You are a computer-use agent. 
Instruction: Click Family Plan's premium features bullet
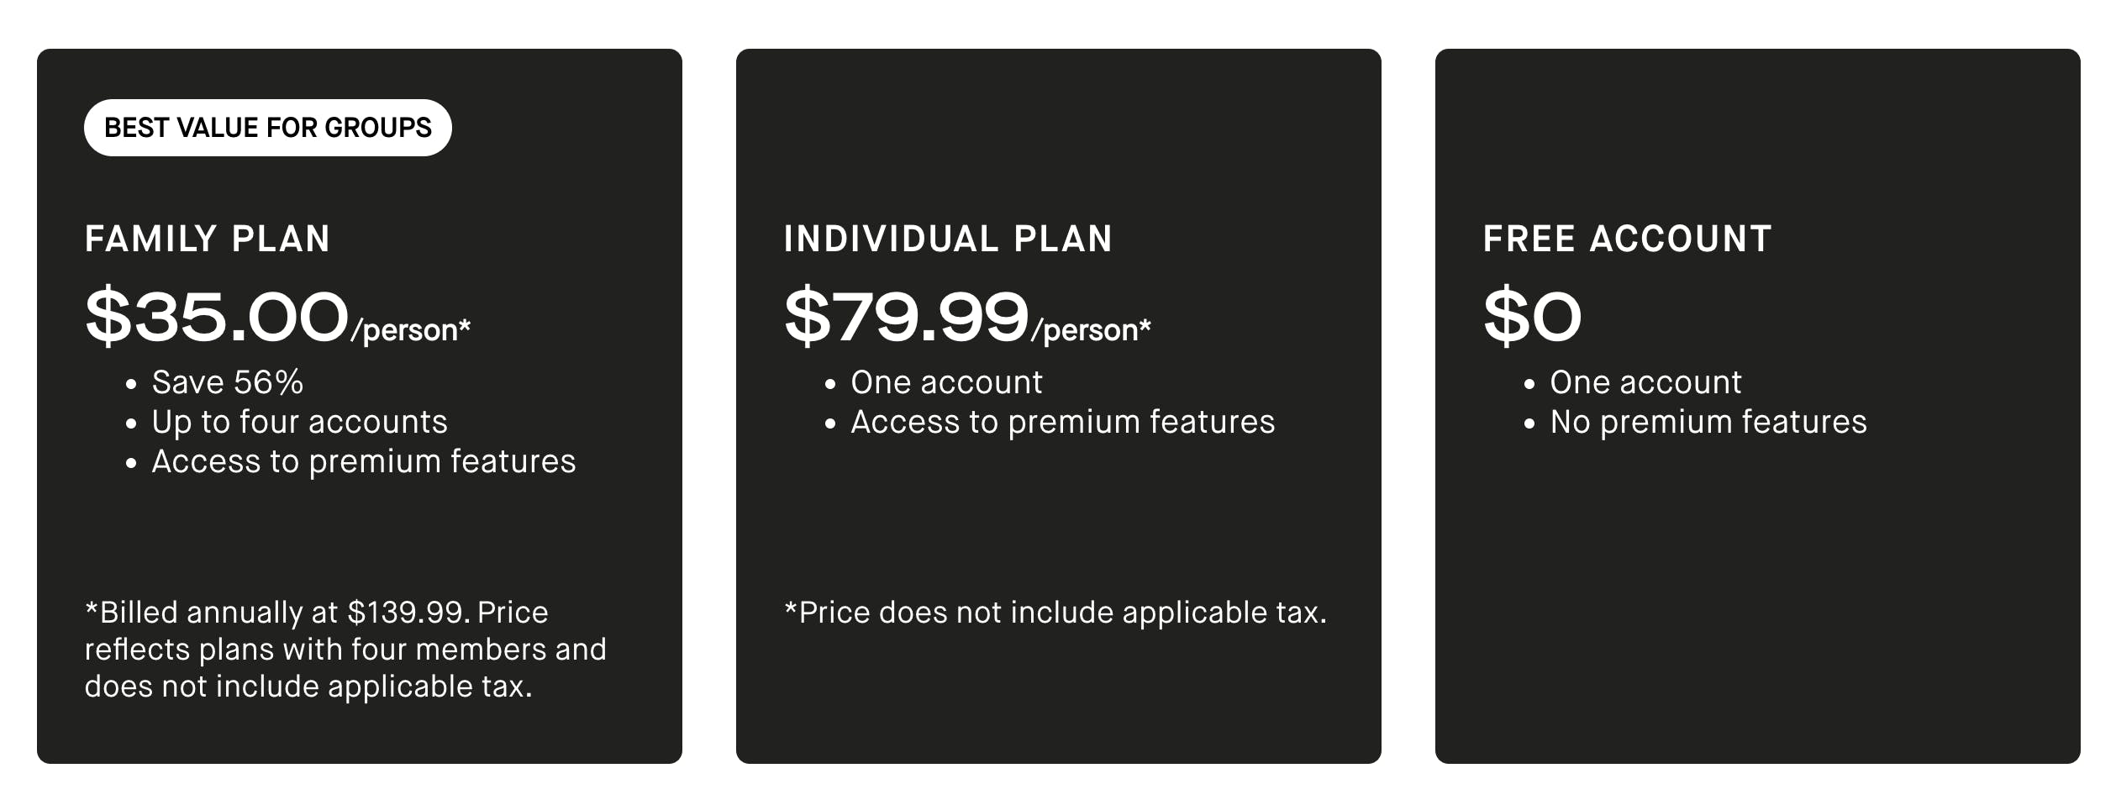363,462
